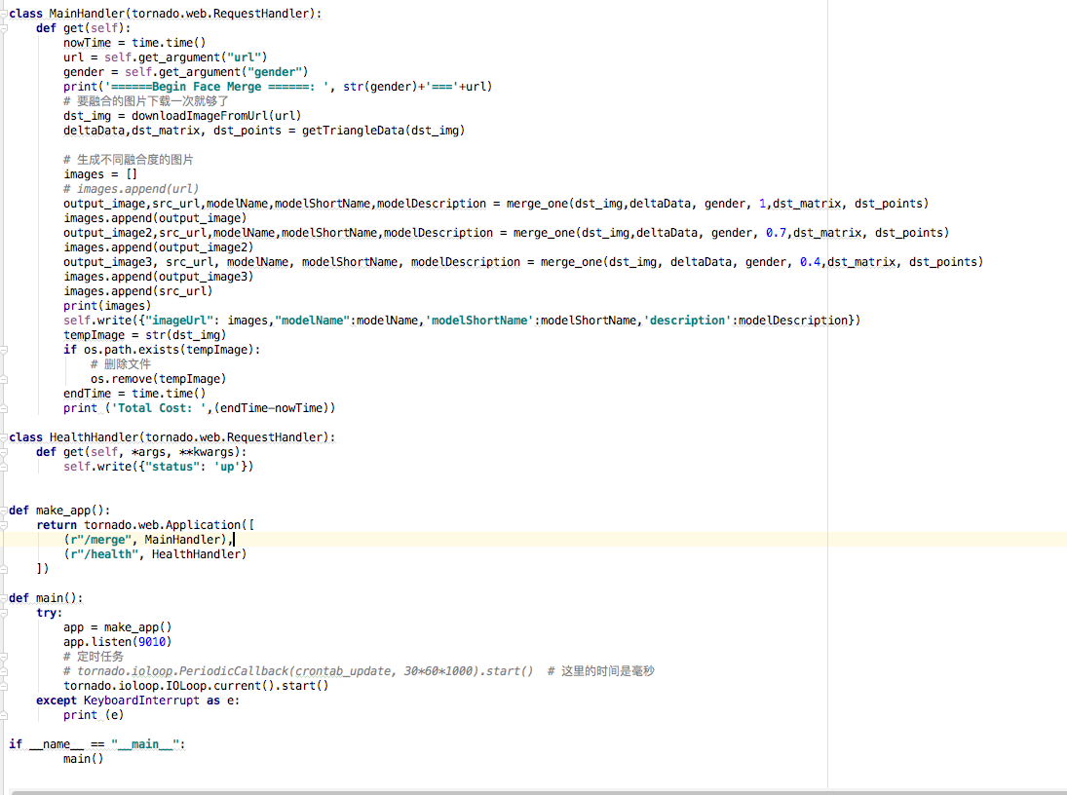
Task: Collapse the 'def get(self, *args, **kwargs)' fold marker
Action: point(3,452)
